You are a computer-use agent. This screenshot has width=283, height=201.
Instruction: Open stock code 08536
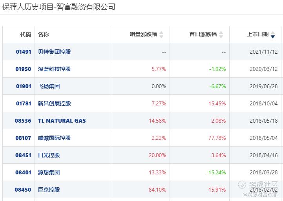[x=23, y=121]
